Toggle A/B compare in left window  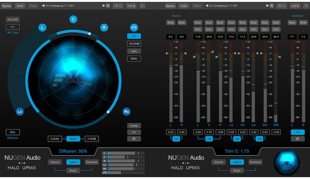point(118,6)
